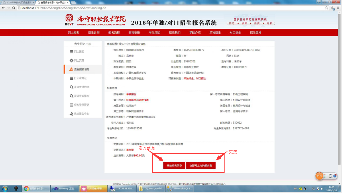Go to 联系我们 navigation item
The height and width of the screenshot is (193, 342).
[x=174, y=33]
